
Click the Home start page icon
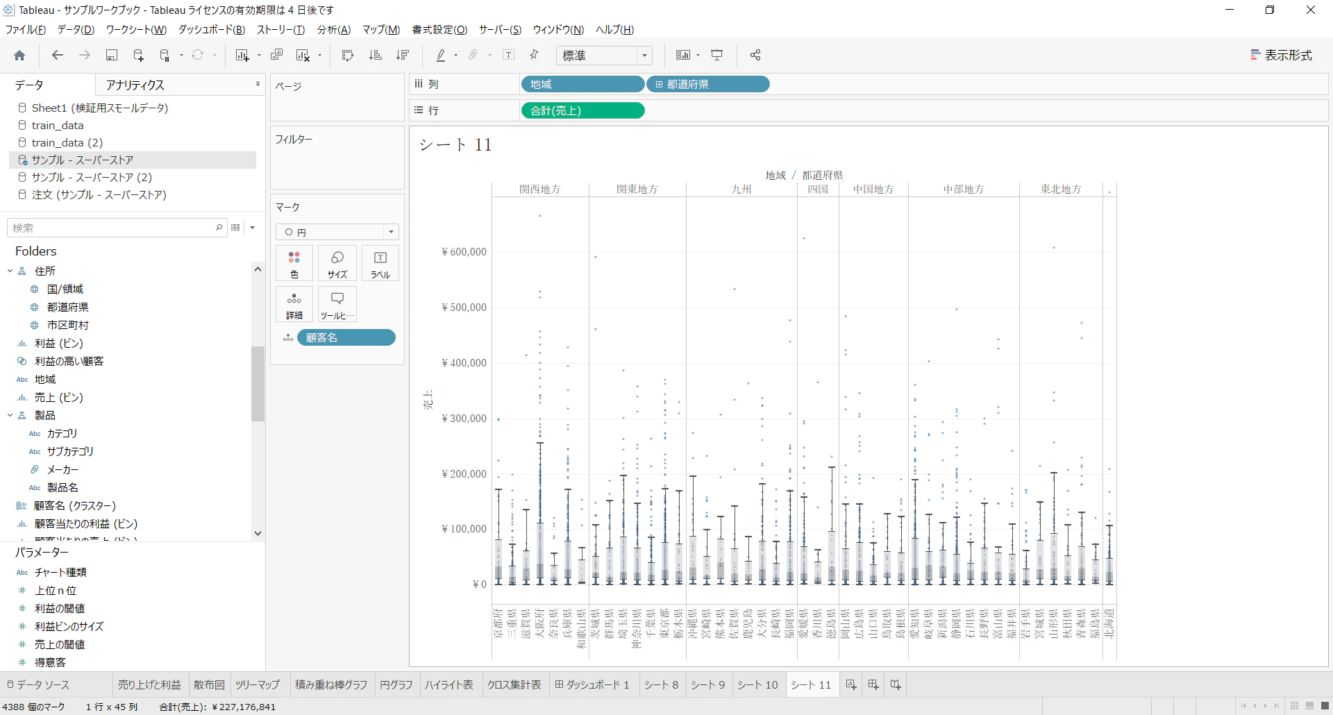click(19, 56)
